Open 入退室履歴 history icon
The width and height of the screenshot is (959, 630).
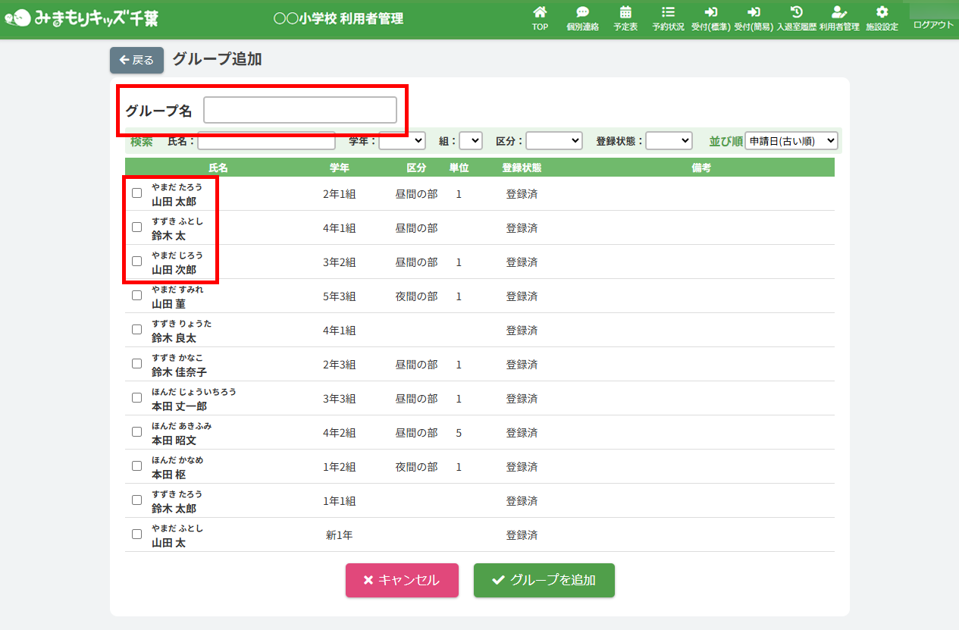[x=796, y=13]
